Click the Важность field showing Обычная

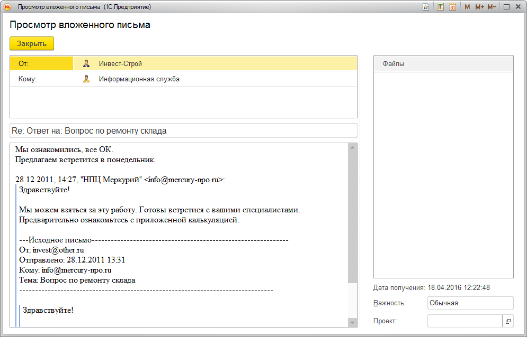(x=470, y=303)
